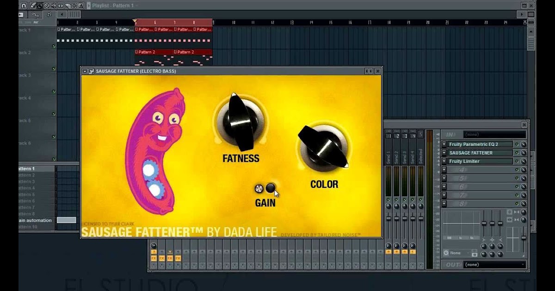Open slot menu for Fruity Limiter
This screenshot has width=555, height=291.
[444, 161]
